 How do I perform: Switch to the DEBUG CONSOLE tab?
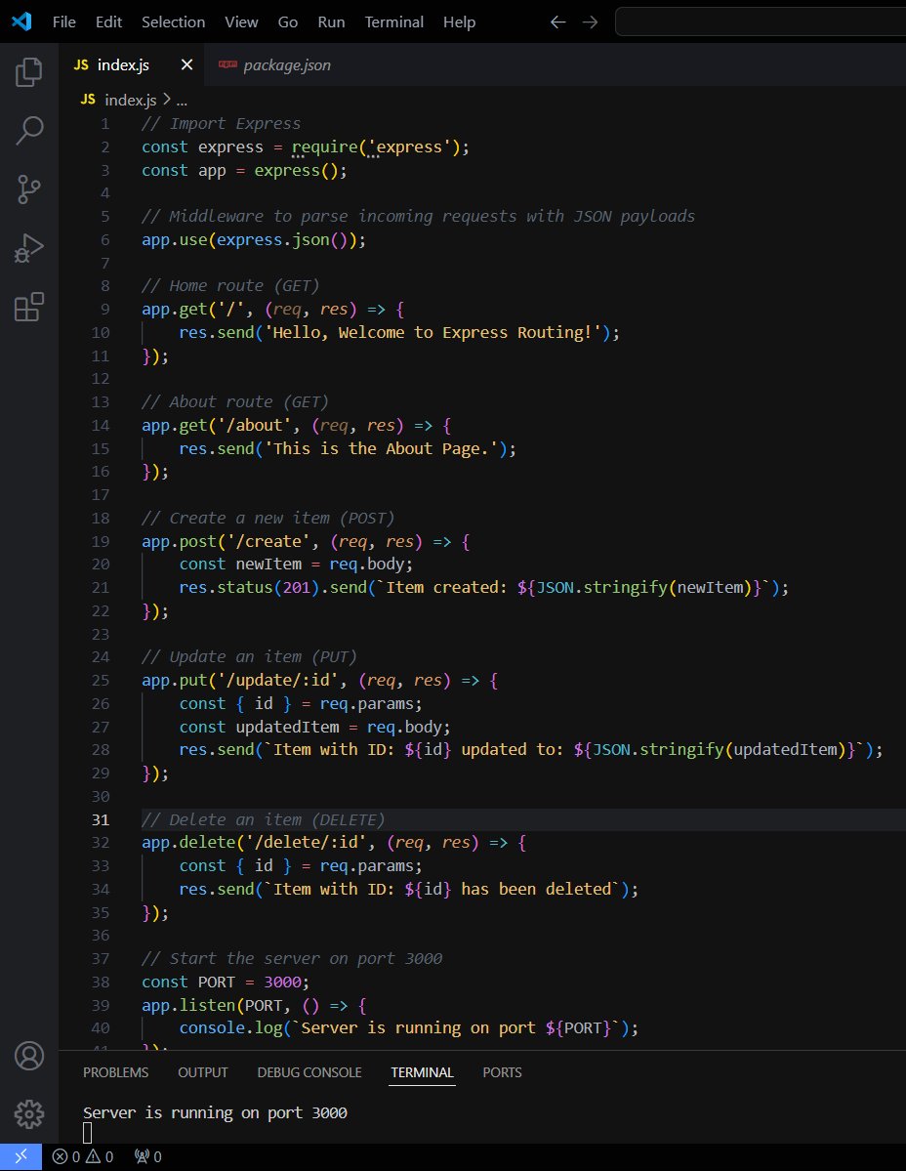(x=309, y=1072)
